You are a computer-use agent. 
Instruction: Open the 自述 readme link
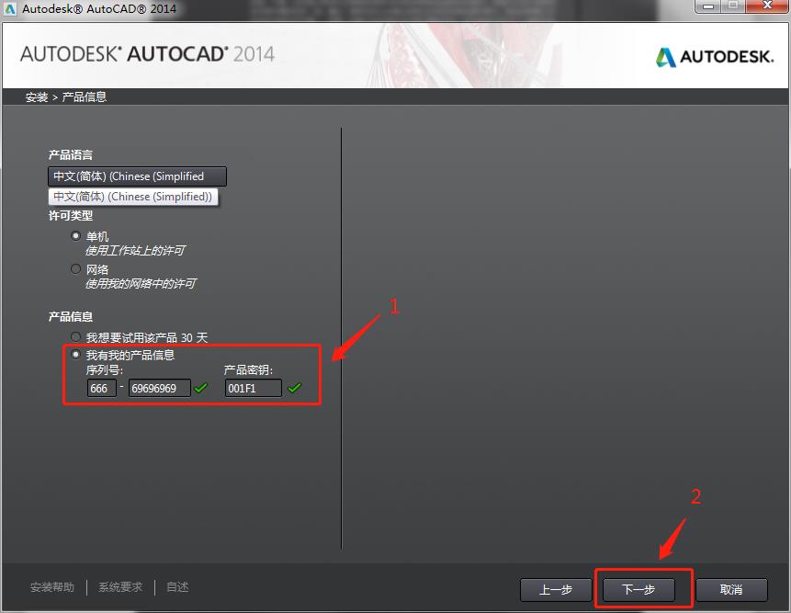(177, 587)
